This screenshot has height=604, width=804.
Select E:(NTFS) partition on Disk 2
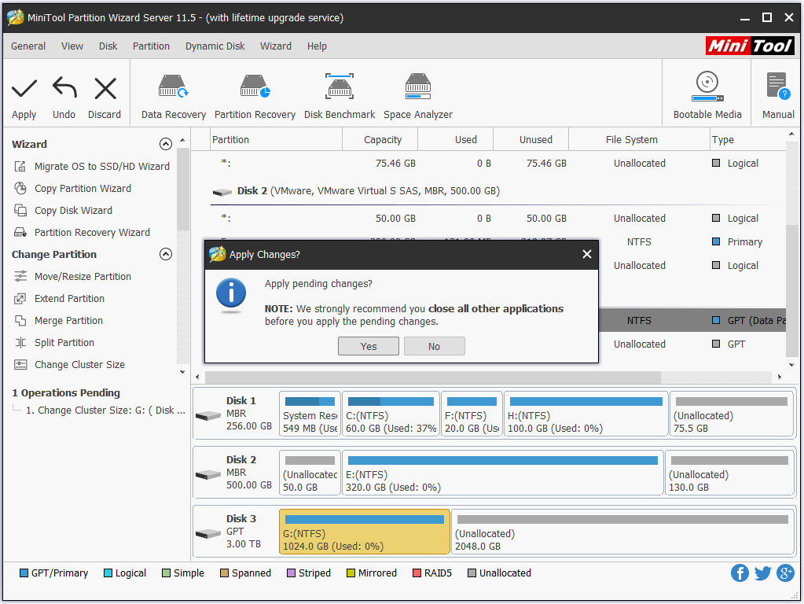[x=502, y=473]
